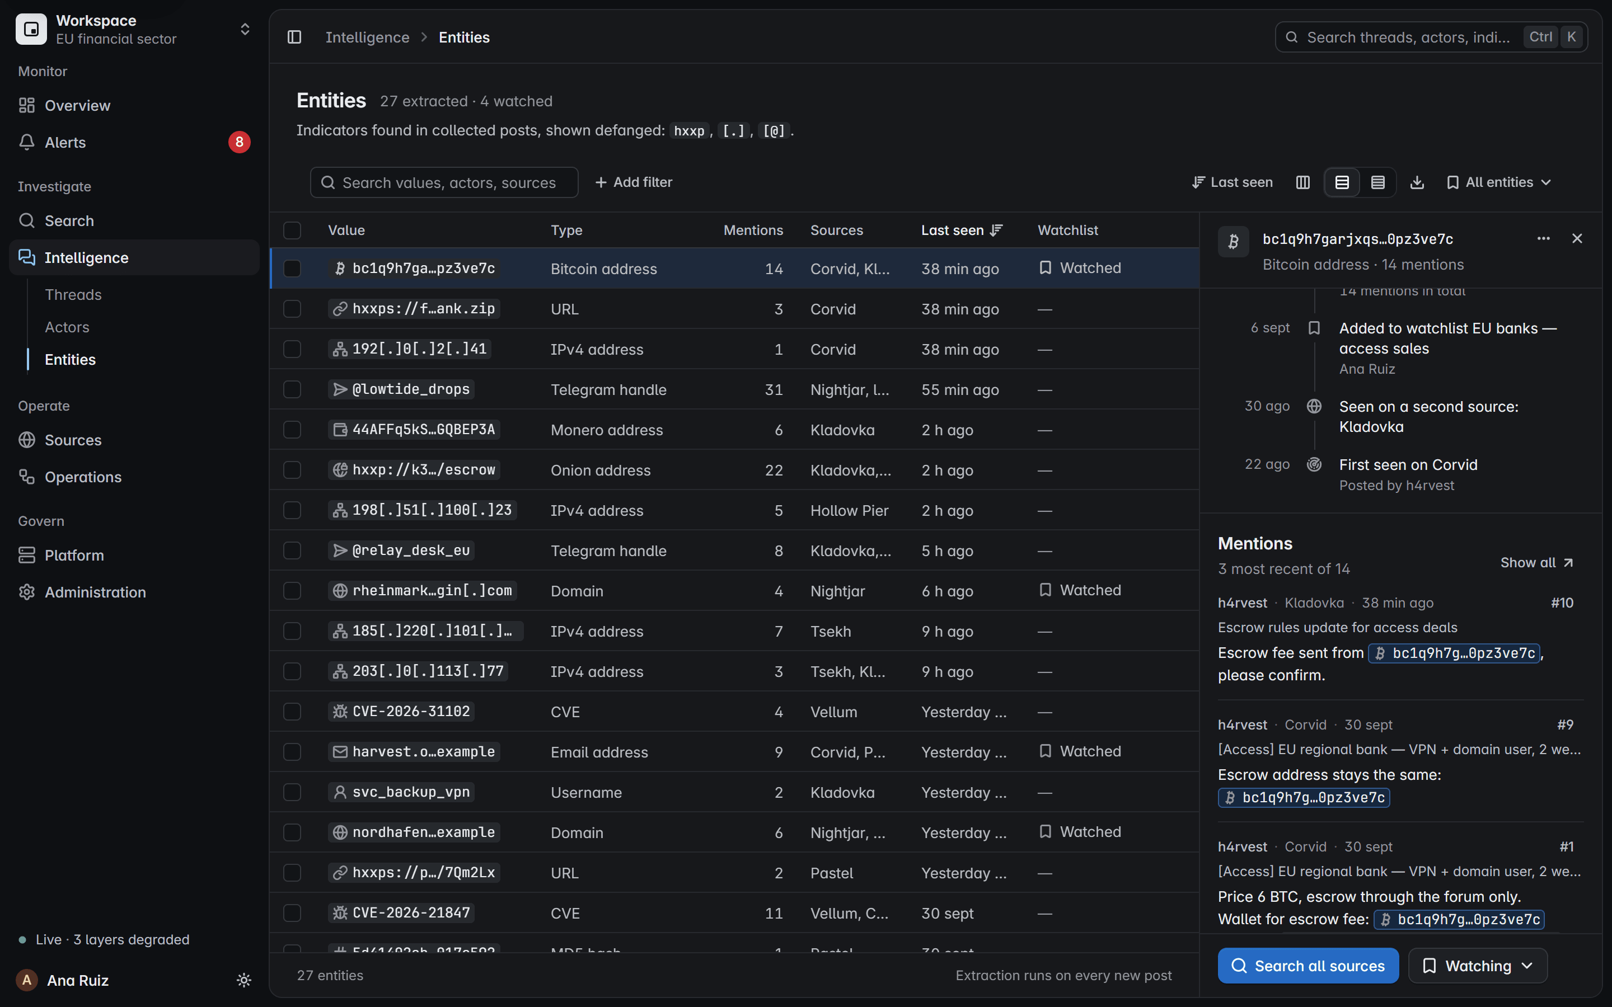Toggle the sidebar panel icon
This screenshot has width=1612, height=1007.
[294, 37]
